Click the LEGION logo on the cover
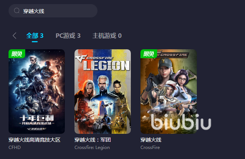 pos(106,65)
